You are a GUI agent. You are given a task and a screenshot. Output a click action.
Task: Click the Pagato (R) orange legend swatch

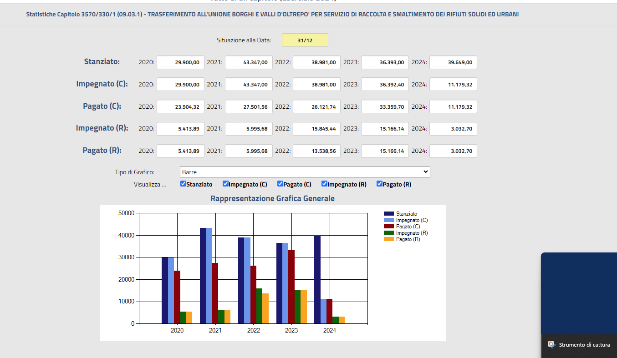pyautogui.click(x=388, y=239)
